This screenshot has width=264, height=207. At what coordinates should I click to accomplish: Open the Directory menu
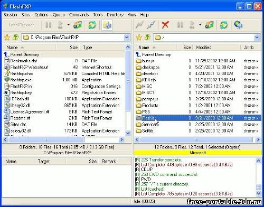coord(115,15)
